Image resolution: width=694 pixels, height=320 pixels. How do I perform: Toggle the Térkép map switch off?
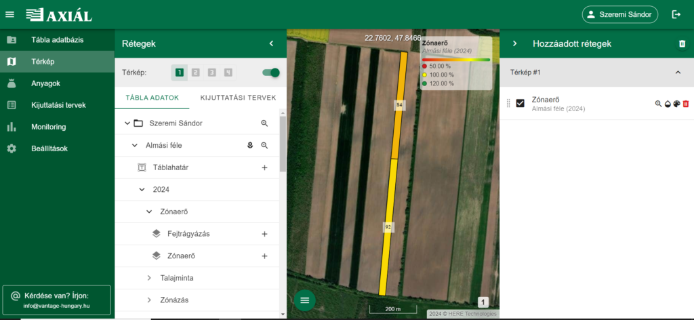tap(270, 73)
